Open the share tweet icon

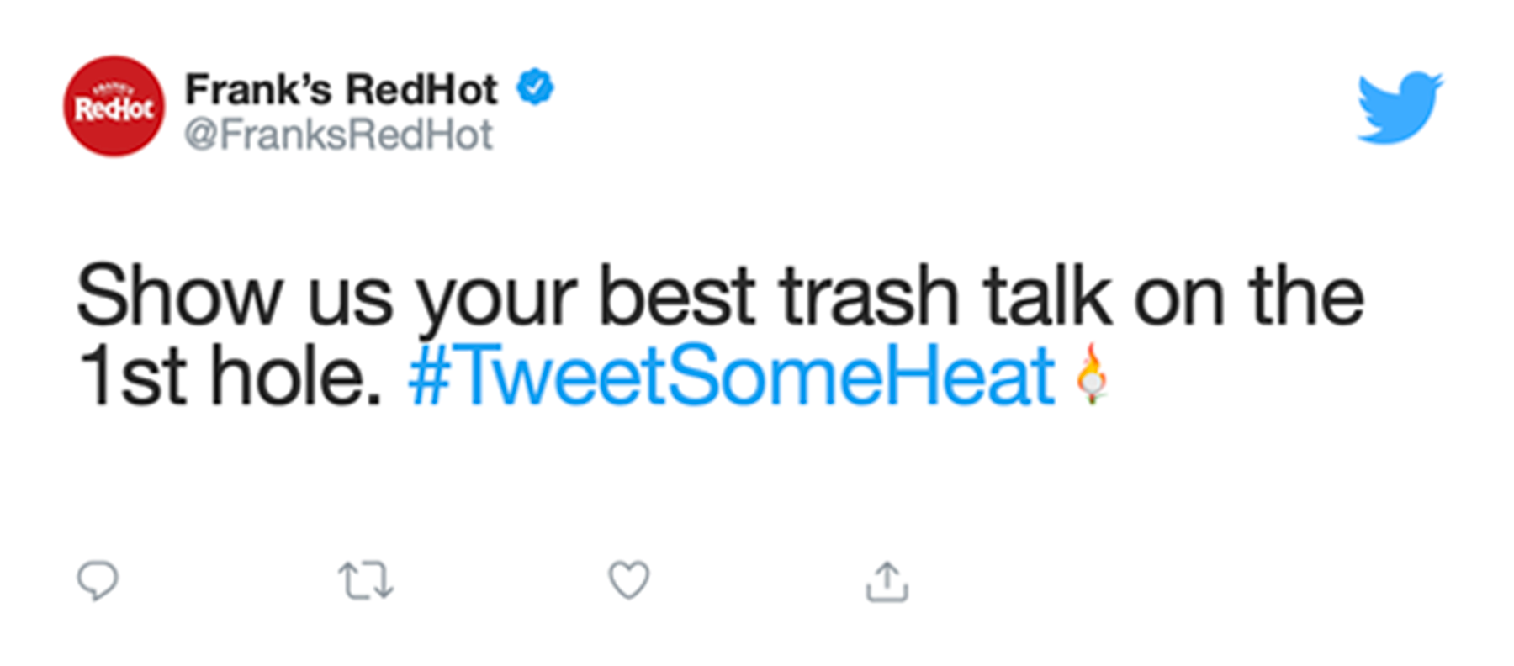(887, 581)
